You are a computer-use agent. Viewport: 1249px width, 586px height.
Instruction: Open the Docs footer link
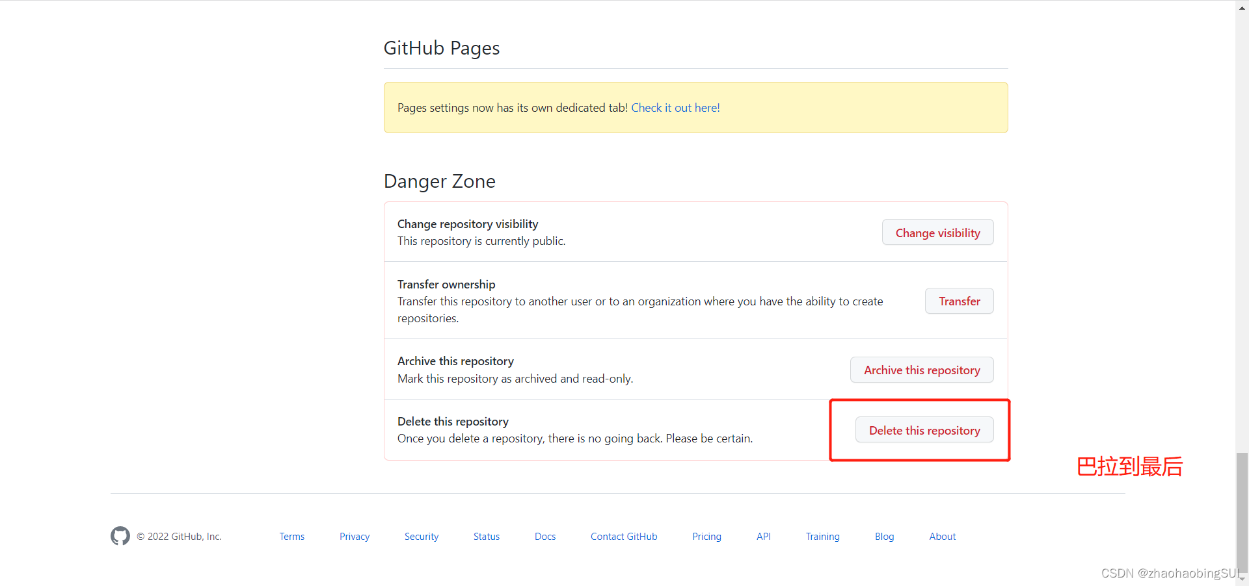pyautogui.click(x=545, y=537)
